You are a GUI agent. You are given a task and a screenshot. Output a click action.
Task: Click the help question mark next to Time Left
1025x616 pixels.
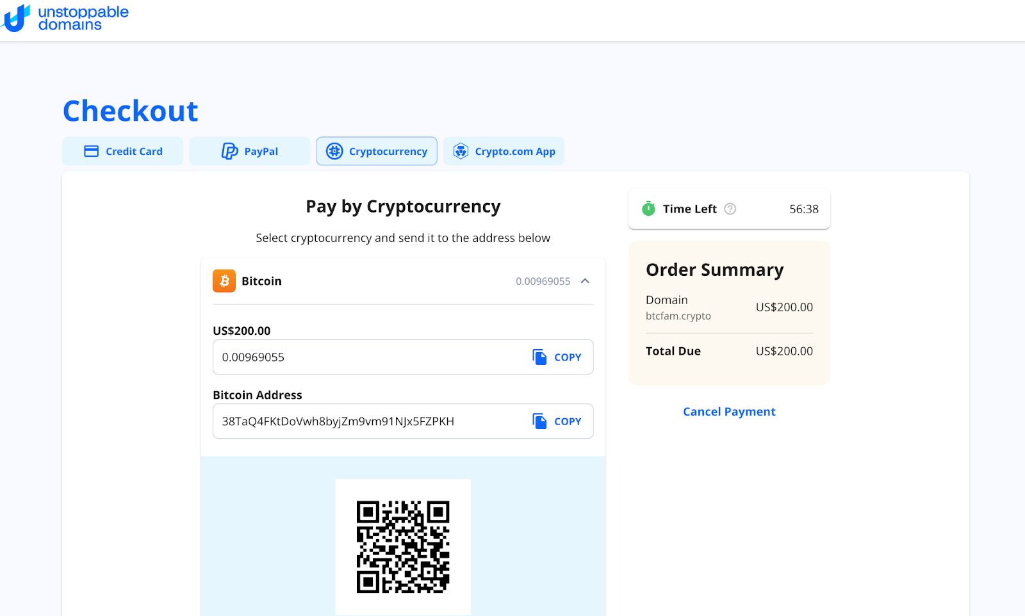click(x=730, y=209)
